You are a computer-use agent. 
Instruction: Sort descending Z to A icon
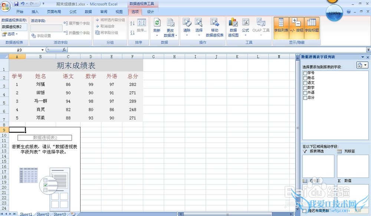[x=132, y=33]
